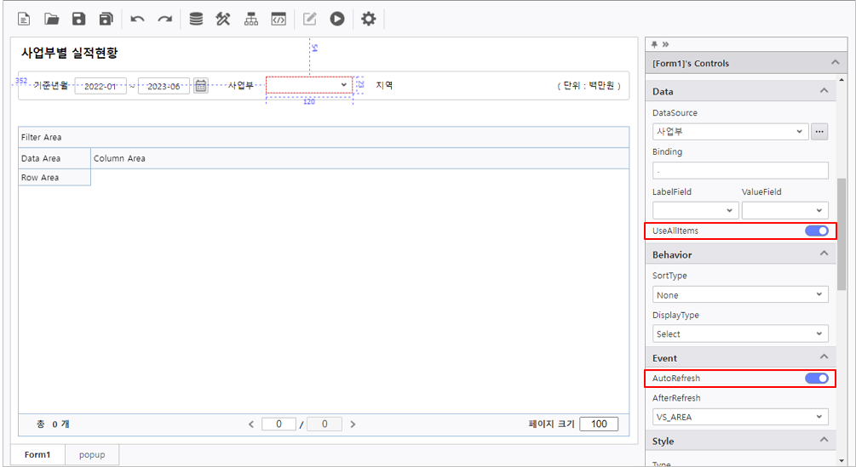The image size is (856, 467).
Task: Go to the next page with the right arrow
Action: (353, 424)
